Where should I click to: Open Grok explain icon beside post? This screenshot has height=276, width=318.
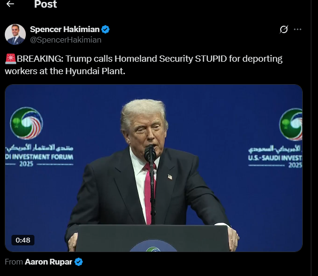[x=284, y=29]
